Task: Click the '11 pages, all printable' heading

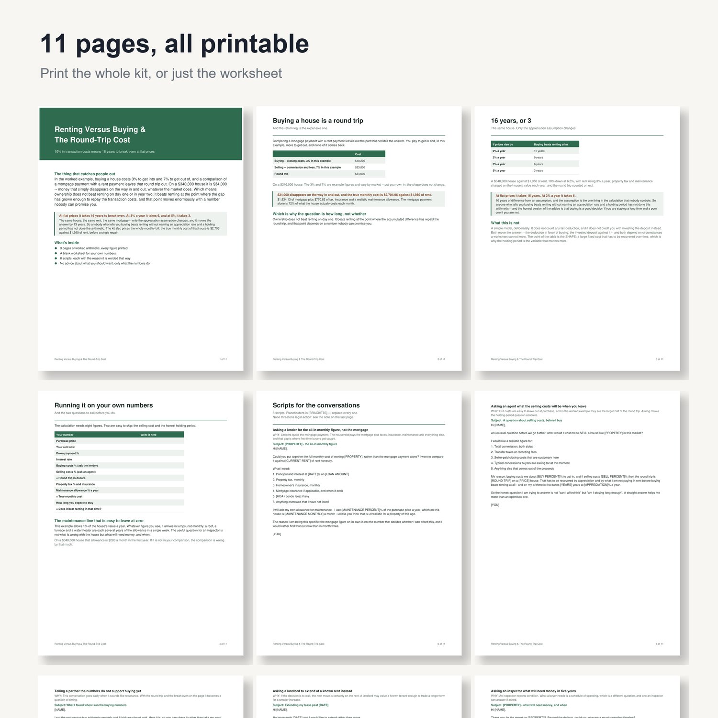Action: pos(175,44)
